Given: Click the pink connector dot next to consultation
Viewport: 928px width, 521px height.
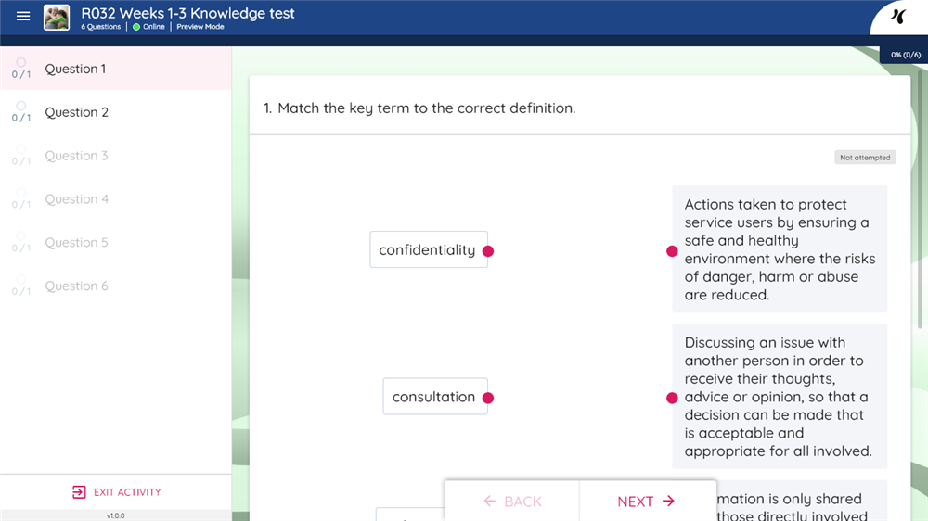Looking at the screenshot, I should coord(488,398).
